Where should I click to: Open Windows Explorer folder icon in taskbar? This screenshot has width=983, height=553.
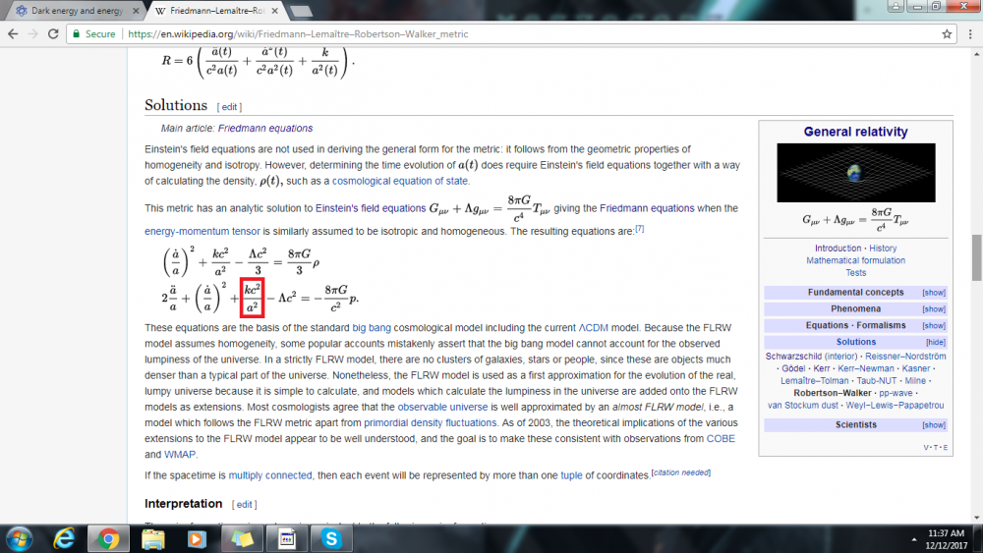click(153, 538)
